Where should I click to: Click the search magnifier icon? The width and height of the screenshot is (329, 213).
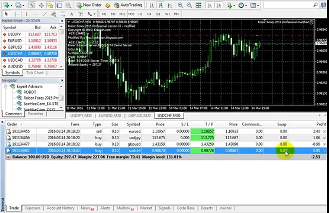pyautogui.click(x=315, y=5)
